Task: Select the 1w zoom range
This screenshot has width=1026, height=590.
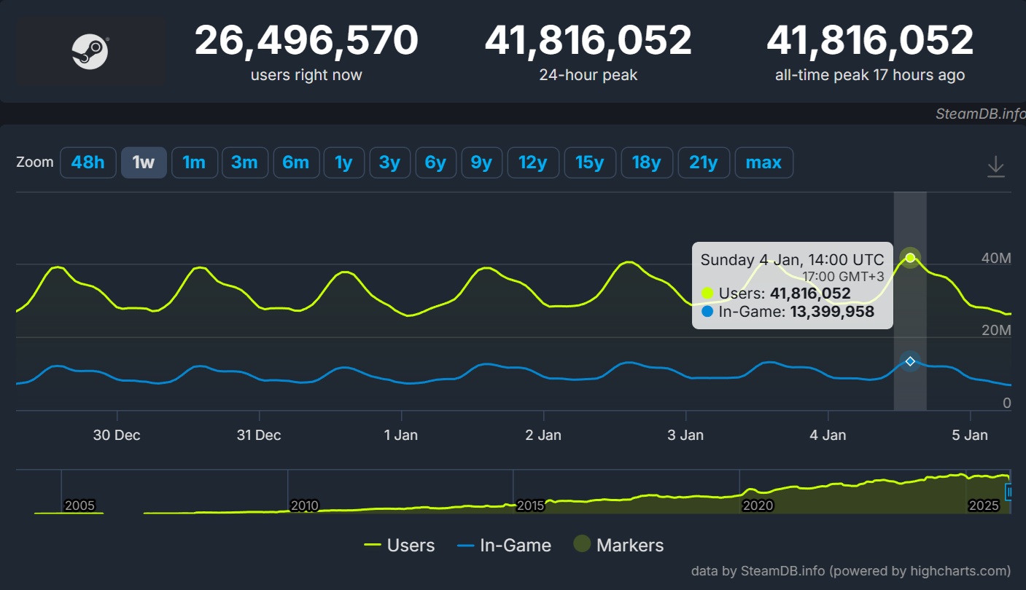Action: tap(144, 162)
